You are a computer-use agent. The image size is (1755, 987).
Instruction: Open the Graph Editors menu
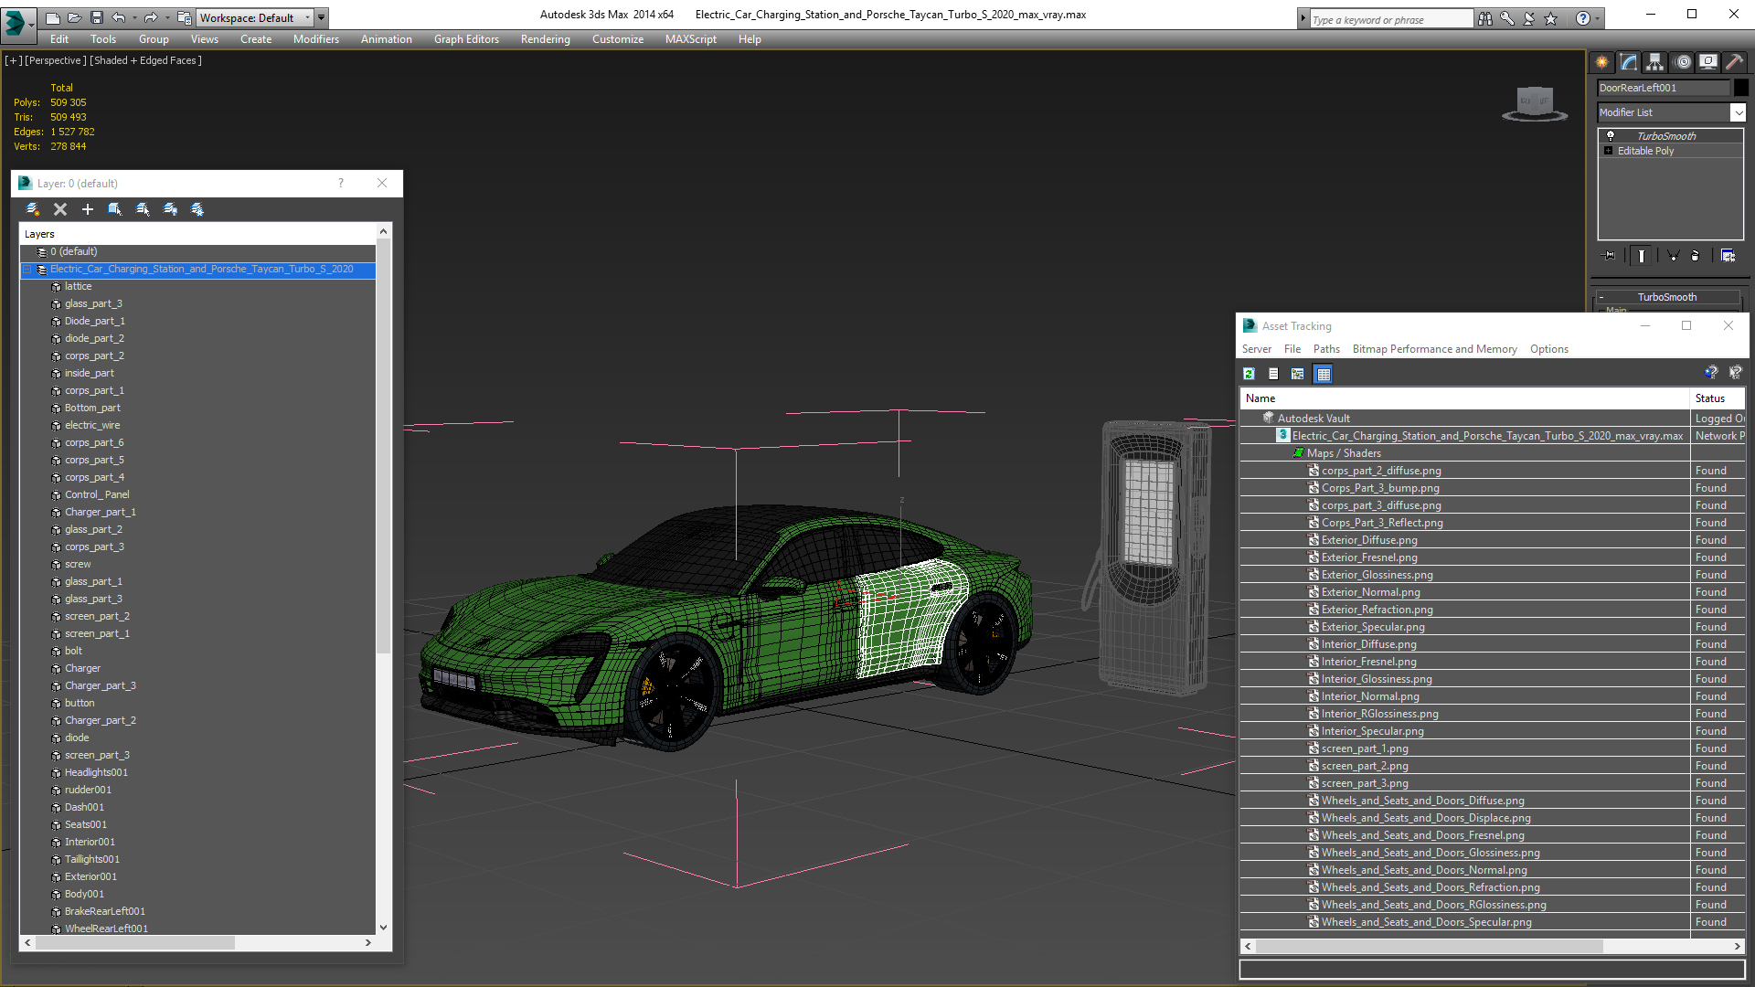tap(466, 39)
